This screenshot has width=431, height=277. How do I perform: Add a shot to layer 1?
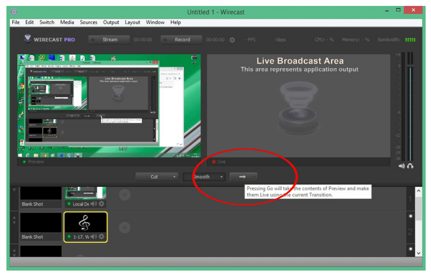click(125, 195)
